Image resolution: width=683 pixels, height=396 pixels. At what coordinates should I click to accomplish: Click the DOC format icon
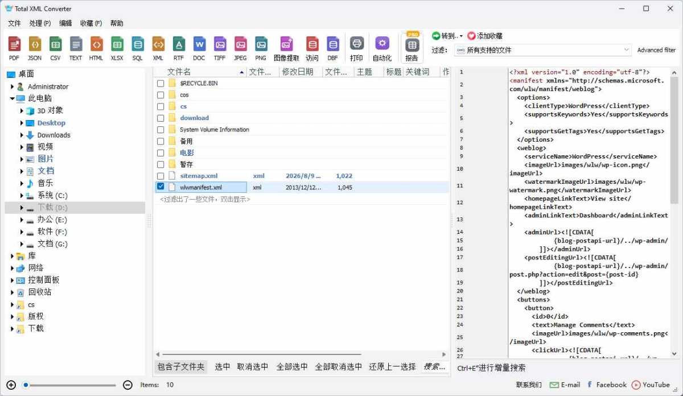(x=199, y=48)
